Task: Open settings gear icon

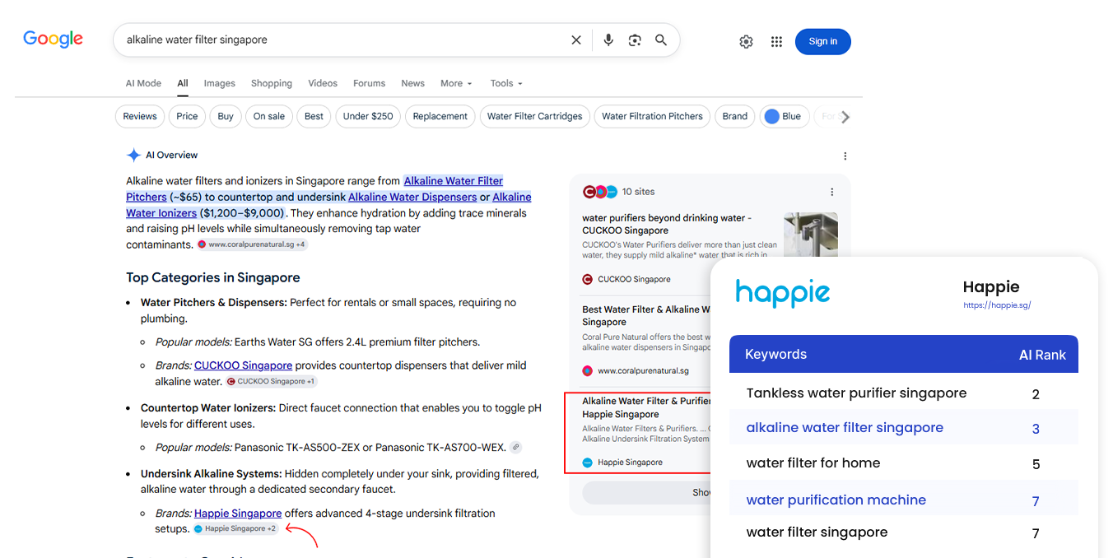Action: point(746,41)
